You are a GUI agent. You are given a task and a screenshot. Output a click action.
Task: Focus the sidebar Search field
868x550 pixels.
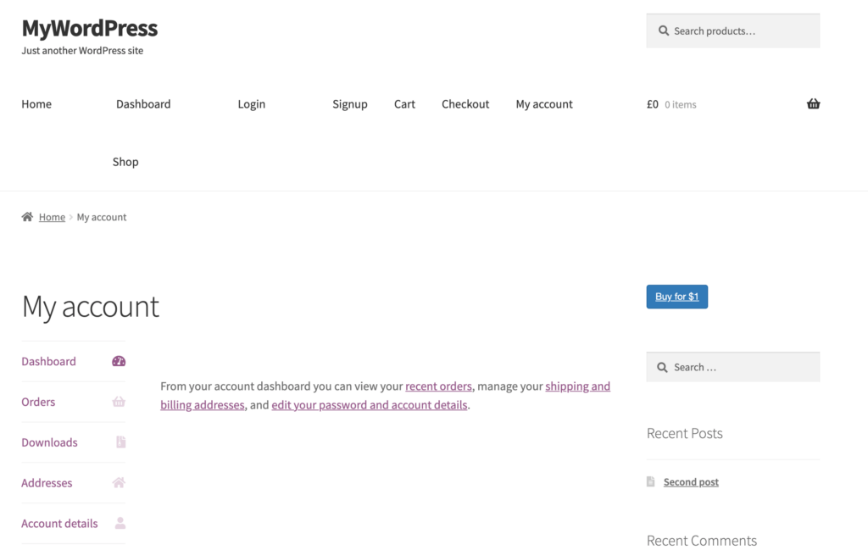[x=733, y=368]
